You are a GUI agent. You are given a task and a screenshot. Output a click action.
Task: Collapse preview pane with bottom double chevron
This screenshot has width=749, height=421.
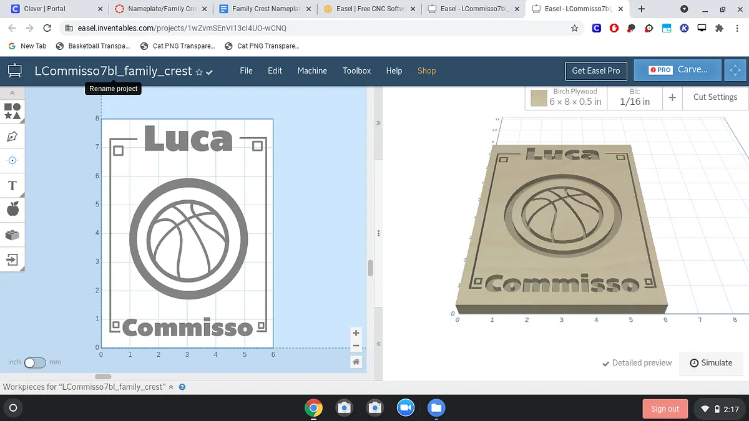pyautogui.click(x=378, y=344)
